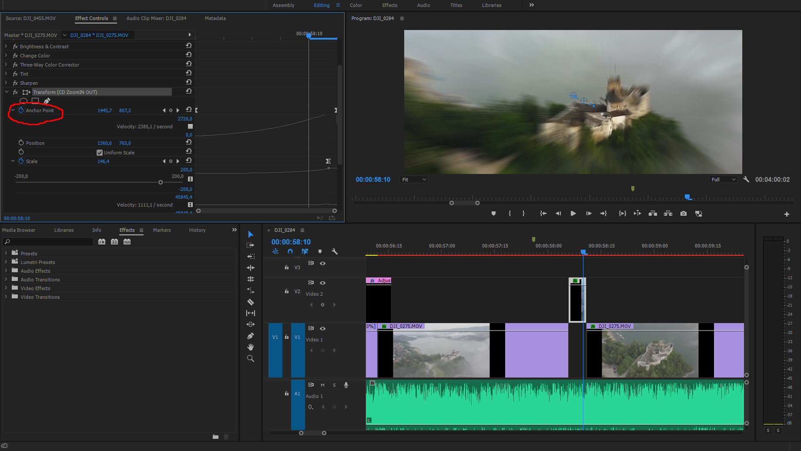Toggle Transform effect fx switch
The image size is (801, 451).
(x=15, y=92)
